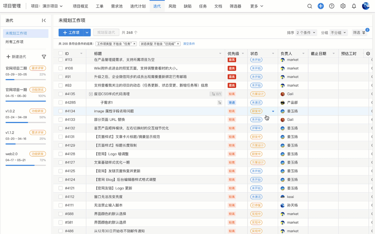Switch to the 缺陷 tab
This screenshot has height=234, width=375.
[x=188, y=6]
